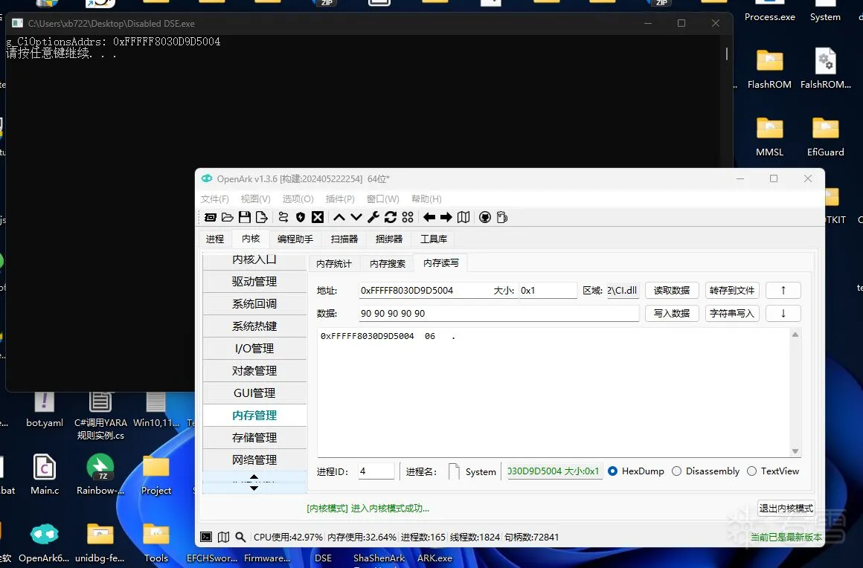Screen dimensions: 863x568
Task: Select the Rainbow 7z desktop icon
Action: point(100,474)
